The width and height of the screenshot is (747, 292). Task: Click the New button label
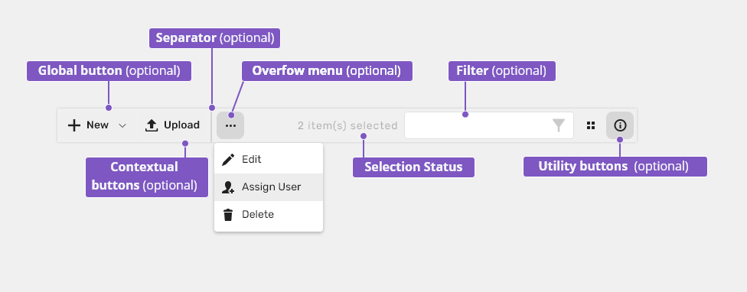tap(98, 125)
